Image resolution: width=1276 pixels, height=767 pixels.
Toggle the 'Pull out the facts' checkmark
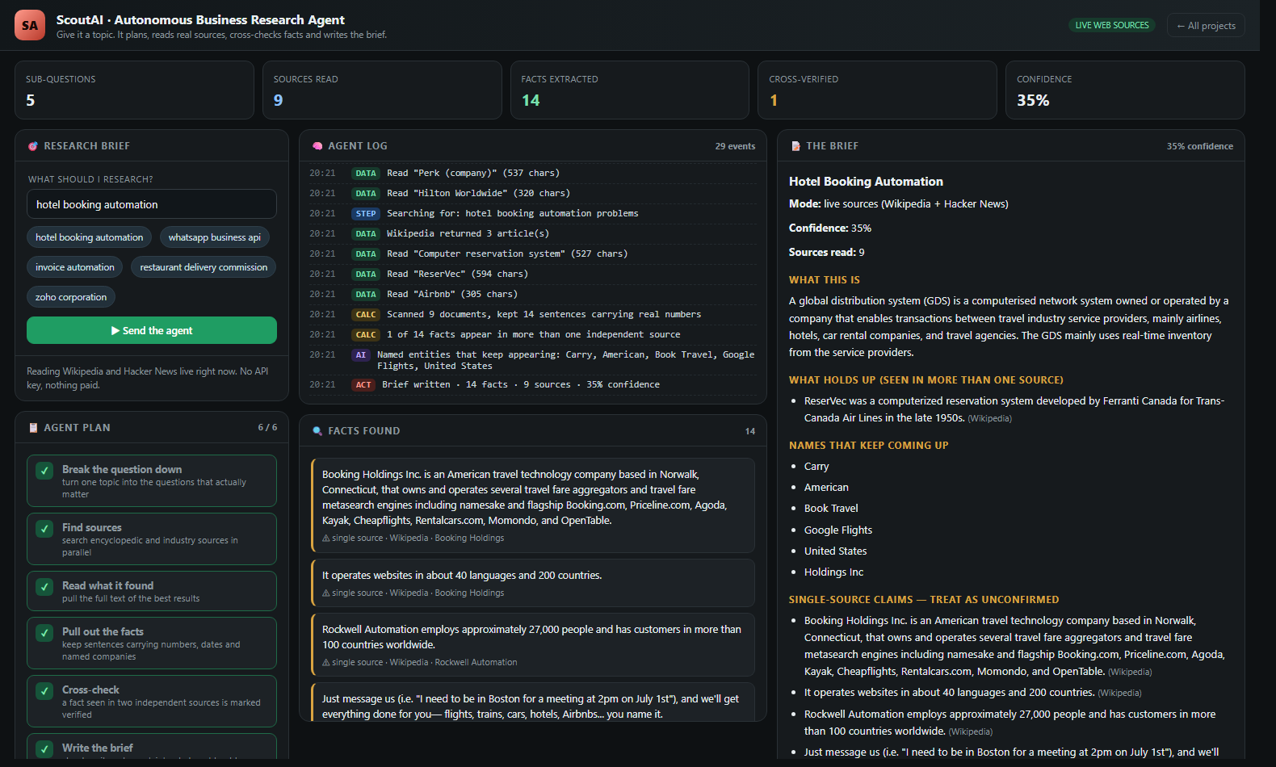click(x=45, y=632)
